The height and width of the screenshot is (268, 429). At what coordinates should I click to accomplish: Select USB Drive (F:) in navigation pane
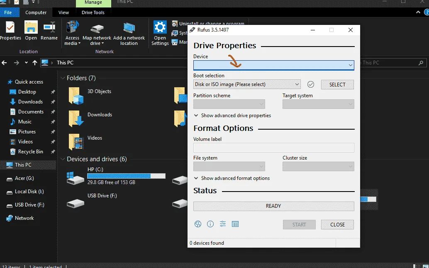(25, 205)
